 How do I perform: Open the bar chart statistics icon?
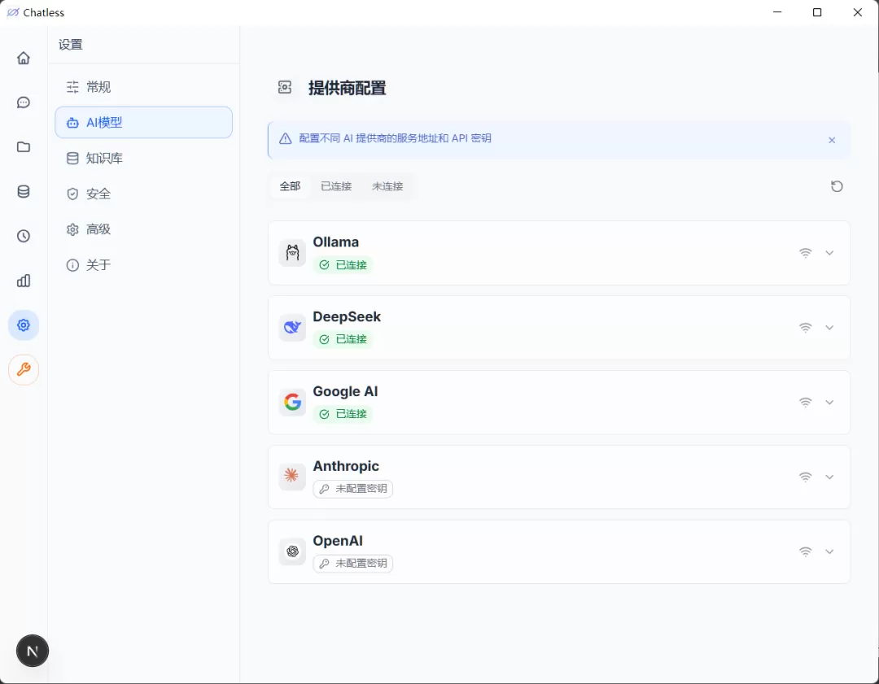[x=24, y=281]
